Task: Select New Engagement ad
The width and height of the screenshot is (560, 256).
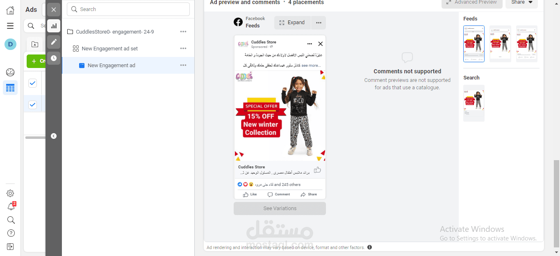Action: (111, 65)
